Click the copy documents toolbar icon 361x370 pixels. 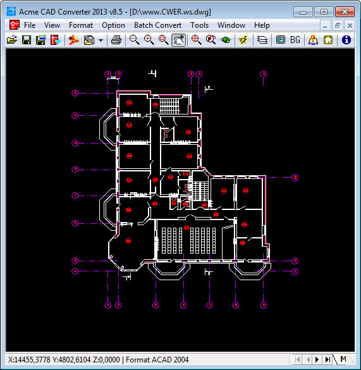[89, 40]
